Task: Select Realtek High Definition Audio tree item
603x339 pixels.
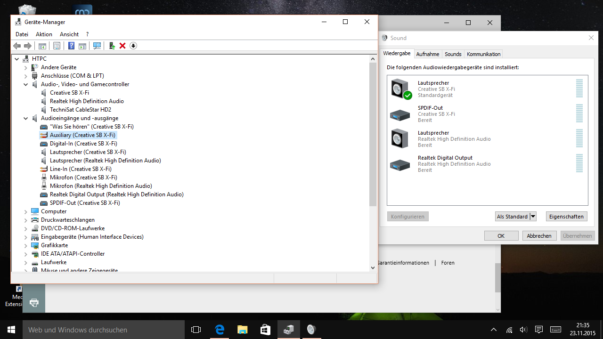Action: point(87,101)
